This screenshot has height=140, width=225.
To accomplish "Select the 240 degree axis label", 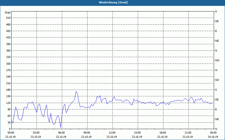I will click(x=8, y=77).
